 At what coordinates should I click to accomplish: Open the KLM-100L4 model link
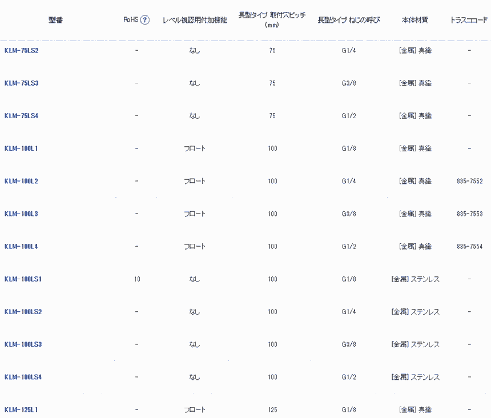pos(21,246)
